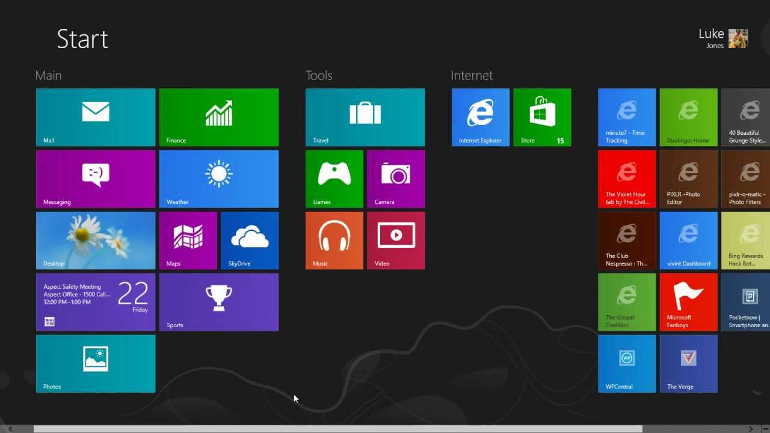
Task: Open the Store tile
Action: point(542,117)
